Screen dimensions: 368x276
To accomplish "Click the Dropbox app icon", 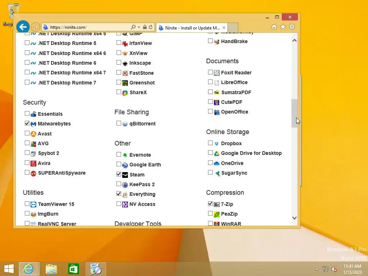I will coord(217,144).
